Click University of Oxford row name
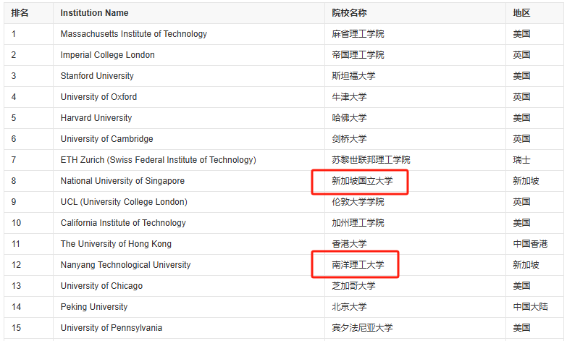 pos(98,97)
